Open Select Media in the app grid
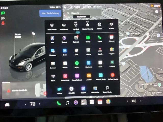The height and width of the screenshot is (122, 163). click(107, 89)
